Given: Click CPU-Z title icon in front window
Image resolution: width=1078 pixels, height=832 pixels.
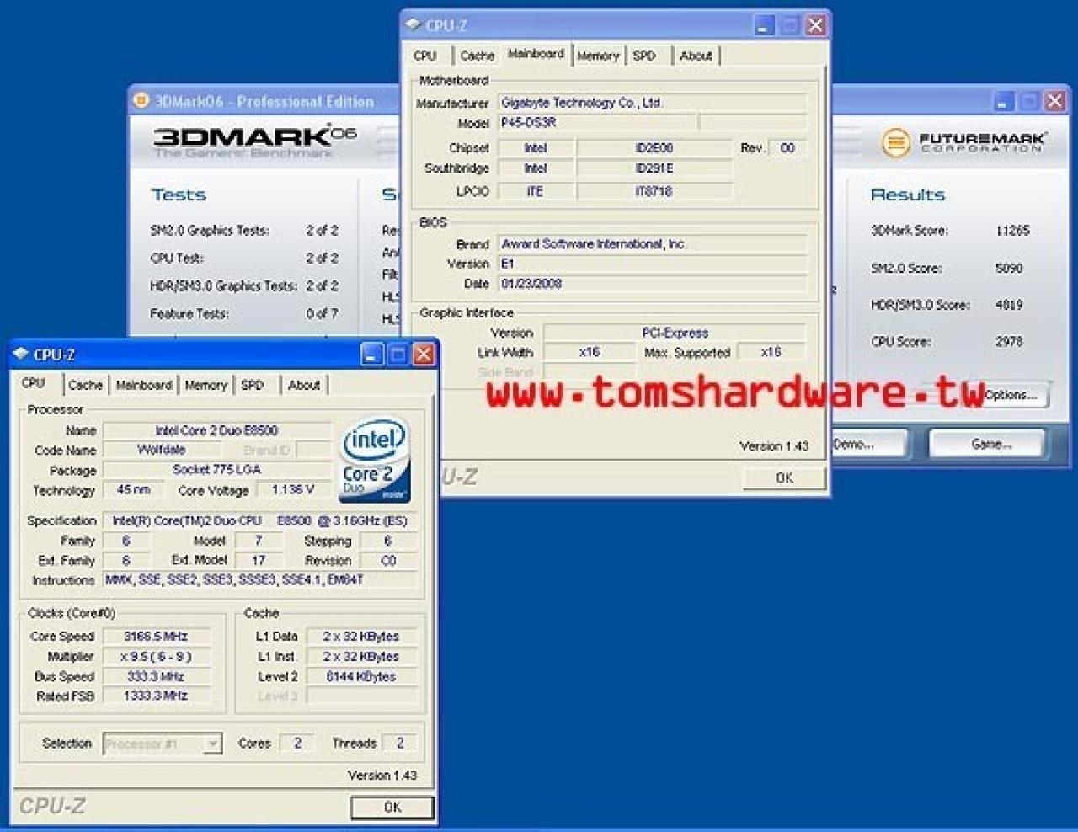Looking at the screenshot, I should tap(22, 355).
